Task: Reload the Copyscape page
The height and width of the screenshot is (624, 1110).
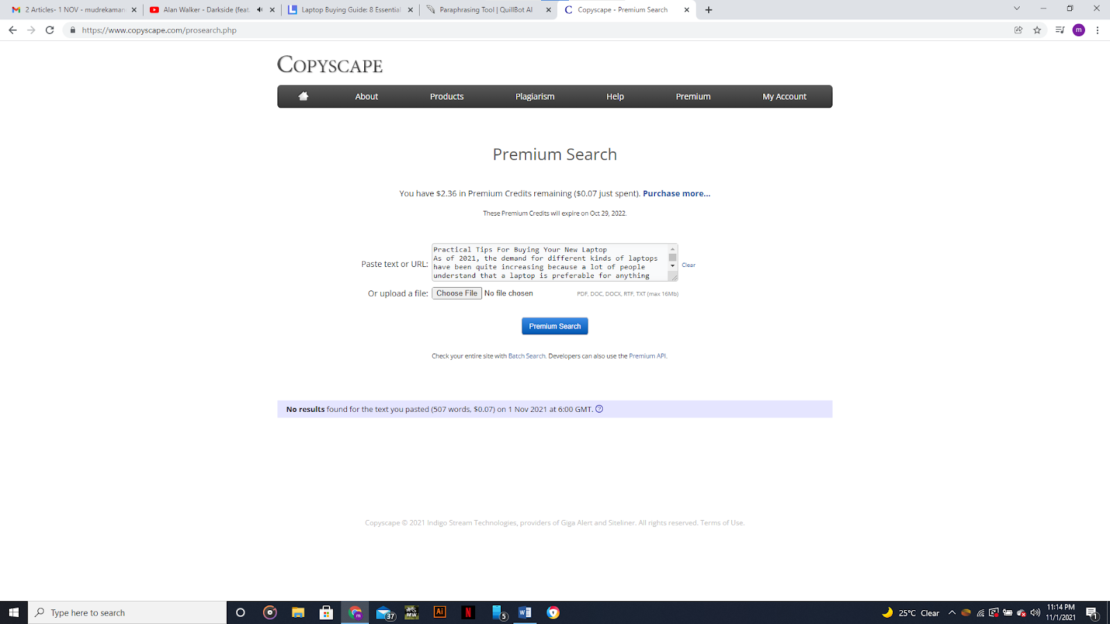Action: tap(50, 30)
